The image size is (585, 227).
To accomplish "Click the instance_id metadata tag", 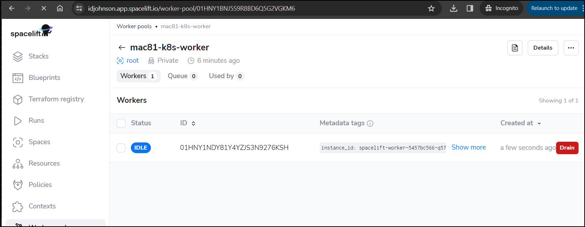I will click(x=383, y=148).
